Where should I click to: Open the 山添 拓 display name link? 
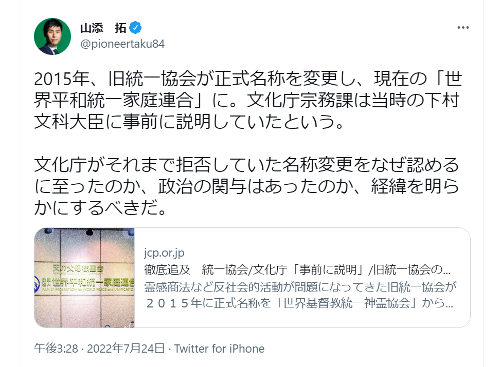tap(103, 28)
